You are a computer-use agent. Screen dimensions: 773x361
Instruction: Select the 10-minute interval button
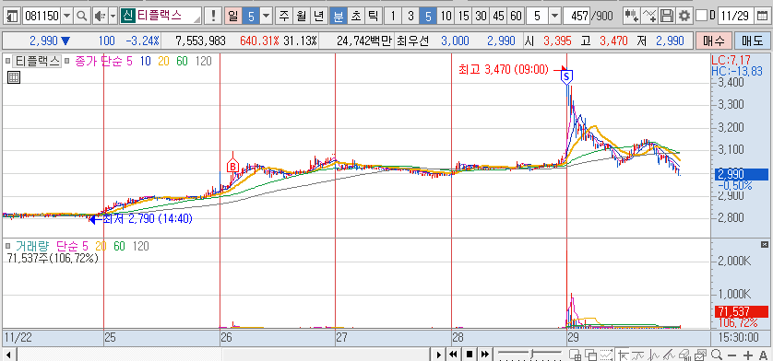446,17
